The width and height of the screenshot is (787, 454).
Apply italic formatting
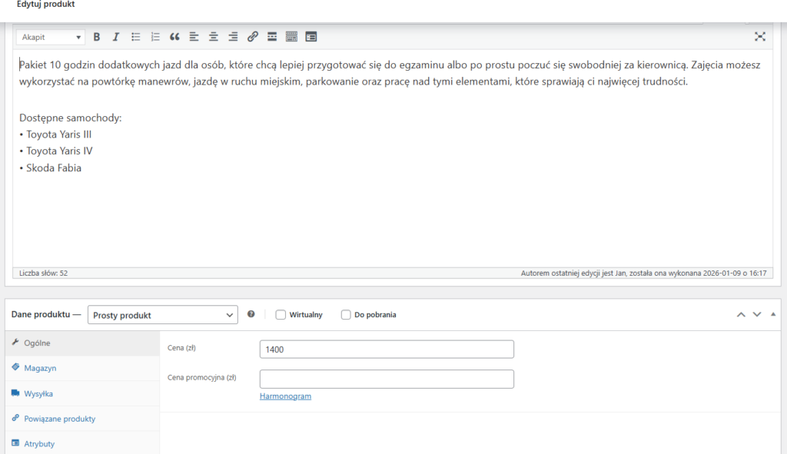[116, 37]
